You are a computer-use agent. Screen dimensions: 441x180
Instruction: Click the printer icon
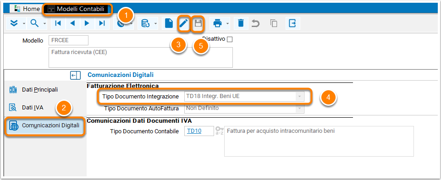pyautogui.click(x=217, y=23)
